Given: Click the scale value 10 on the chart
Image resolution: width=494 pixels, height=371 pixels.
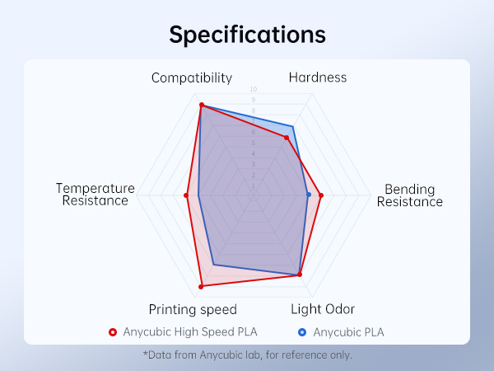Looking at the screenshot, I should (x=254, y=90).
